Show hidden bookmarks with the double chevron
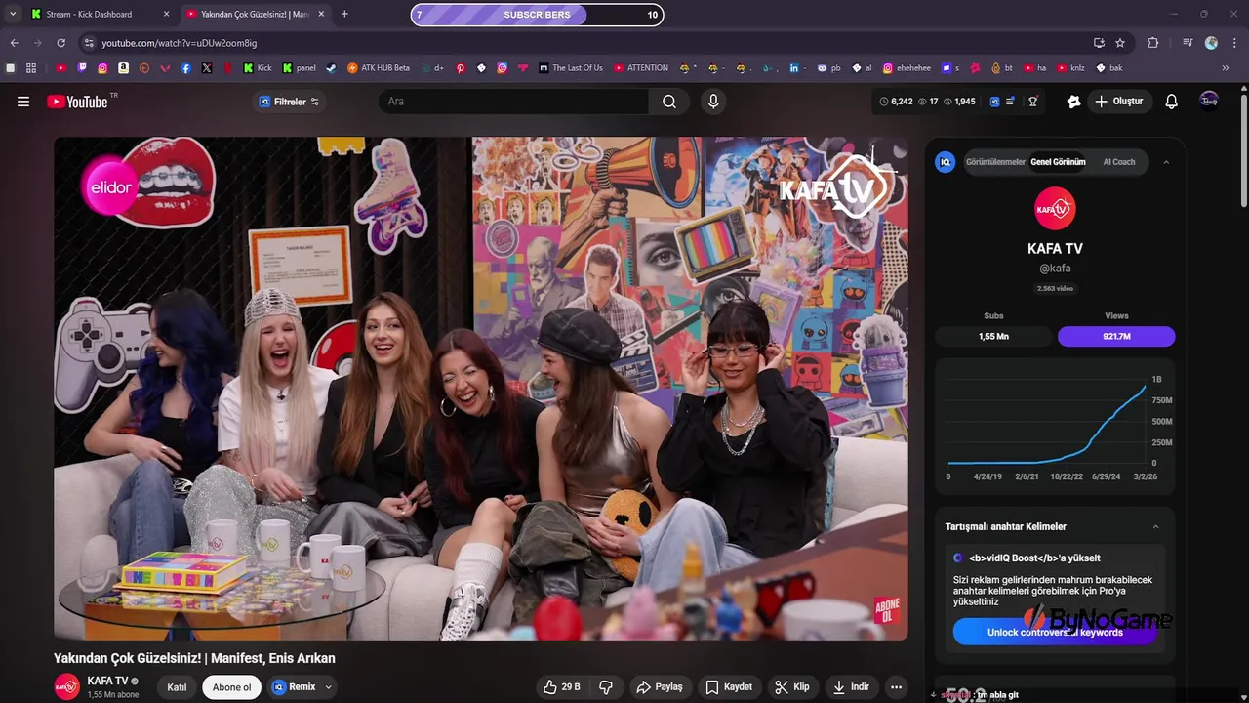Screen dimensions: 1249x703 (1226, 68)
